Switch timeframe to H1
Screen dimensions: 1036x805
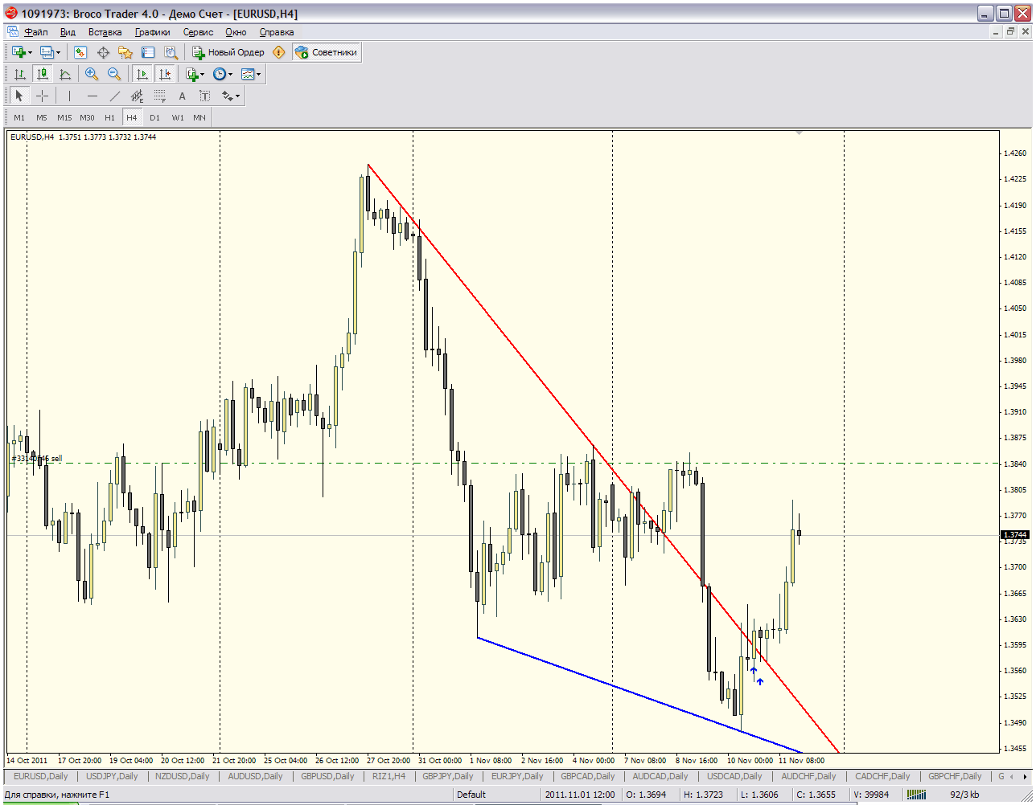(x=109, y=117)
